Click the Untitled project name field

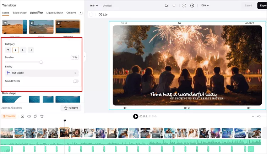pos(107,6)
